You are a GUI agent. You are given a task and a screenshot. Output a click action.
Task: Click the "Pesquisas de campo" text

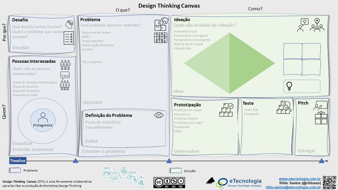tap(96, 32)
